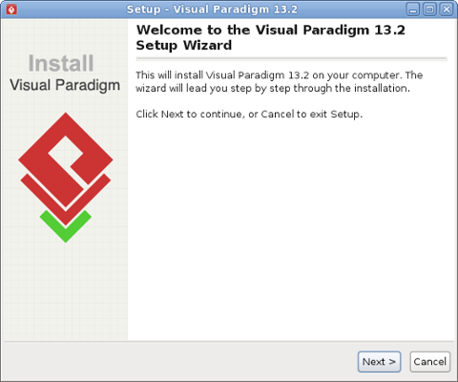Viewport: 458px width, 382px height.
Task: Click the white cutout inside the red logo
Action: [x=67, y=158]
